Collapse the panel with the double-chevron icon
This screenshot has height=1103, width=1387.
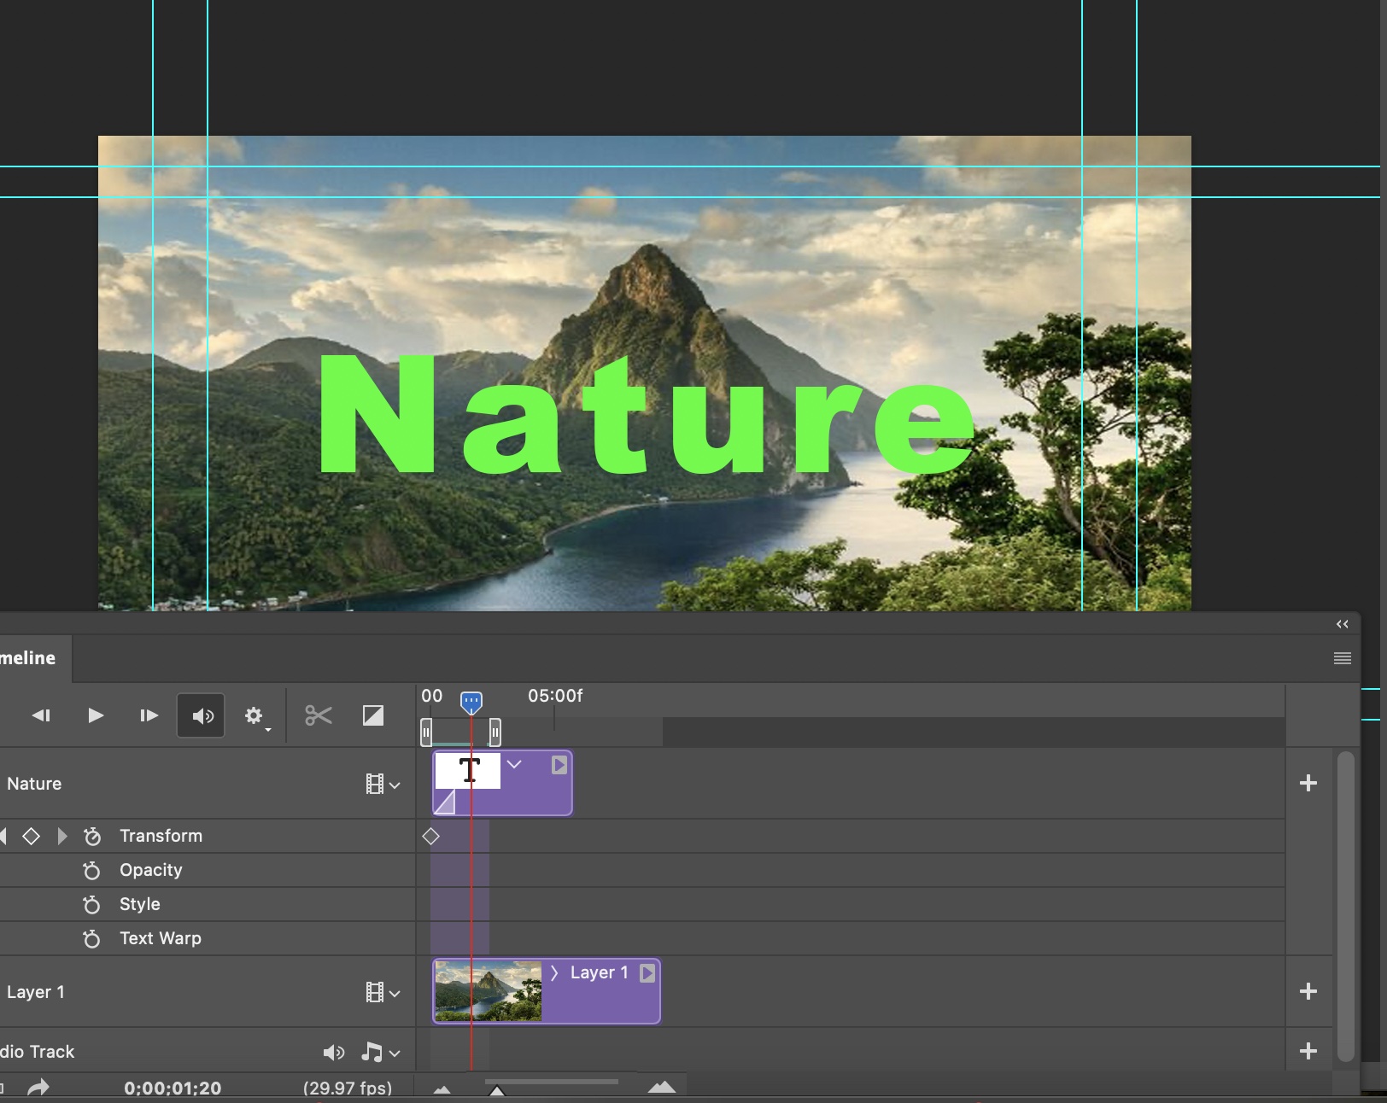(x=1341, y=624)
